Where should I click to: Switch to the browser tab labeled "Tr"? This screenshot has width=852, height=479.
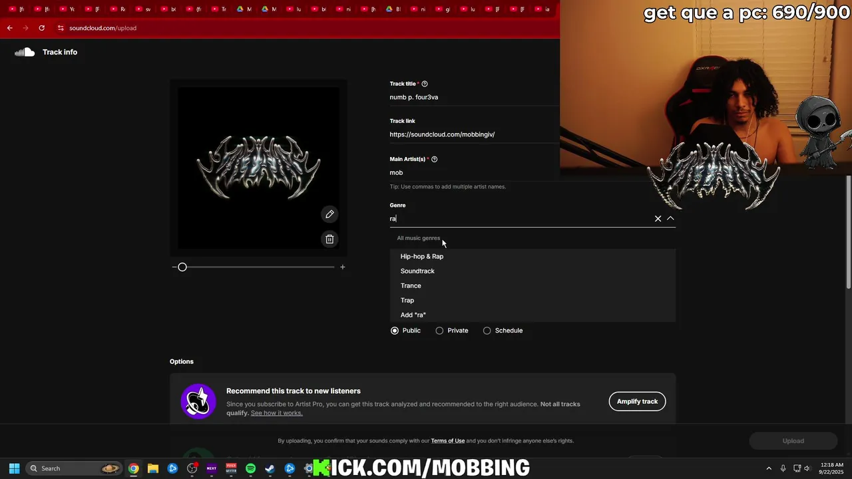[220, 9]
